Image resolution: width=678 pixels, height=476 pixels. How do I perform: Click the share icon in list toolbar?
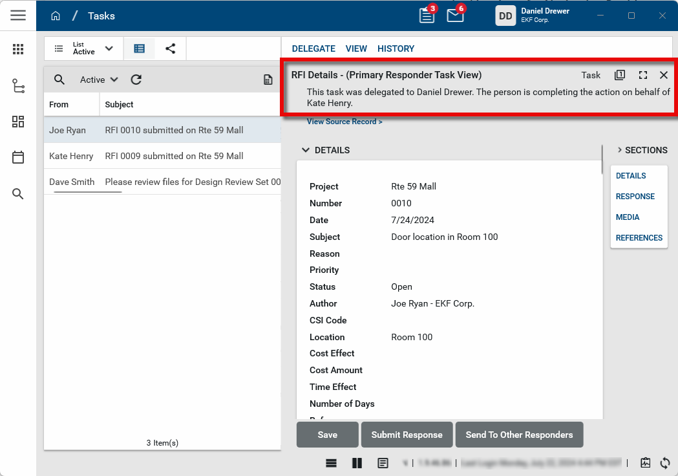coord(170,49)
